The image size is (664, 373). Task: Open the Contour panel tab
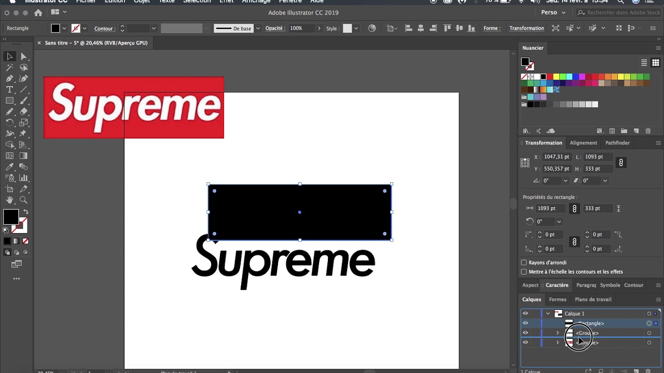coord(633,285)
